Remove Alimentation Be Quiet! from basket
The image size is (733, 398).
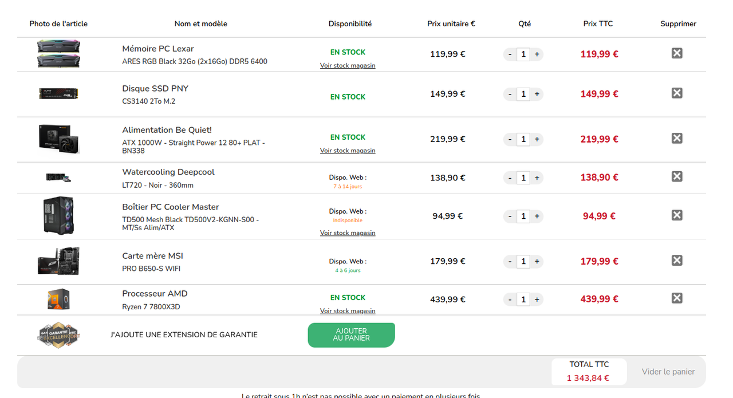pos(677,138)
